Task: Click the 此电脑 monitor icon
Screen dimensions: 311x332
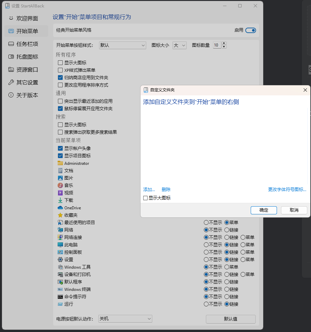Action: (60, 245)
